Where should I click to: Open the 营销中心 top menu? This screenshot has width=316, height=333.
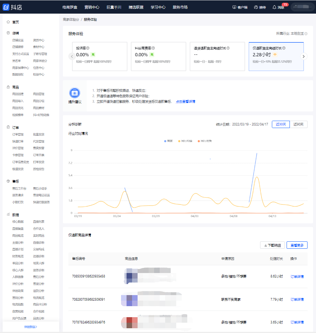coord(92,7)
